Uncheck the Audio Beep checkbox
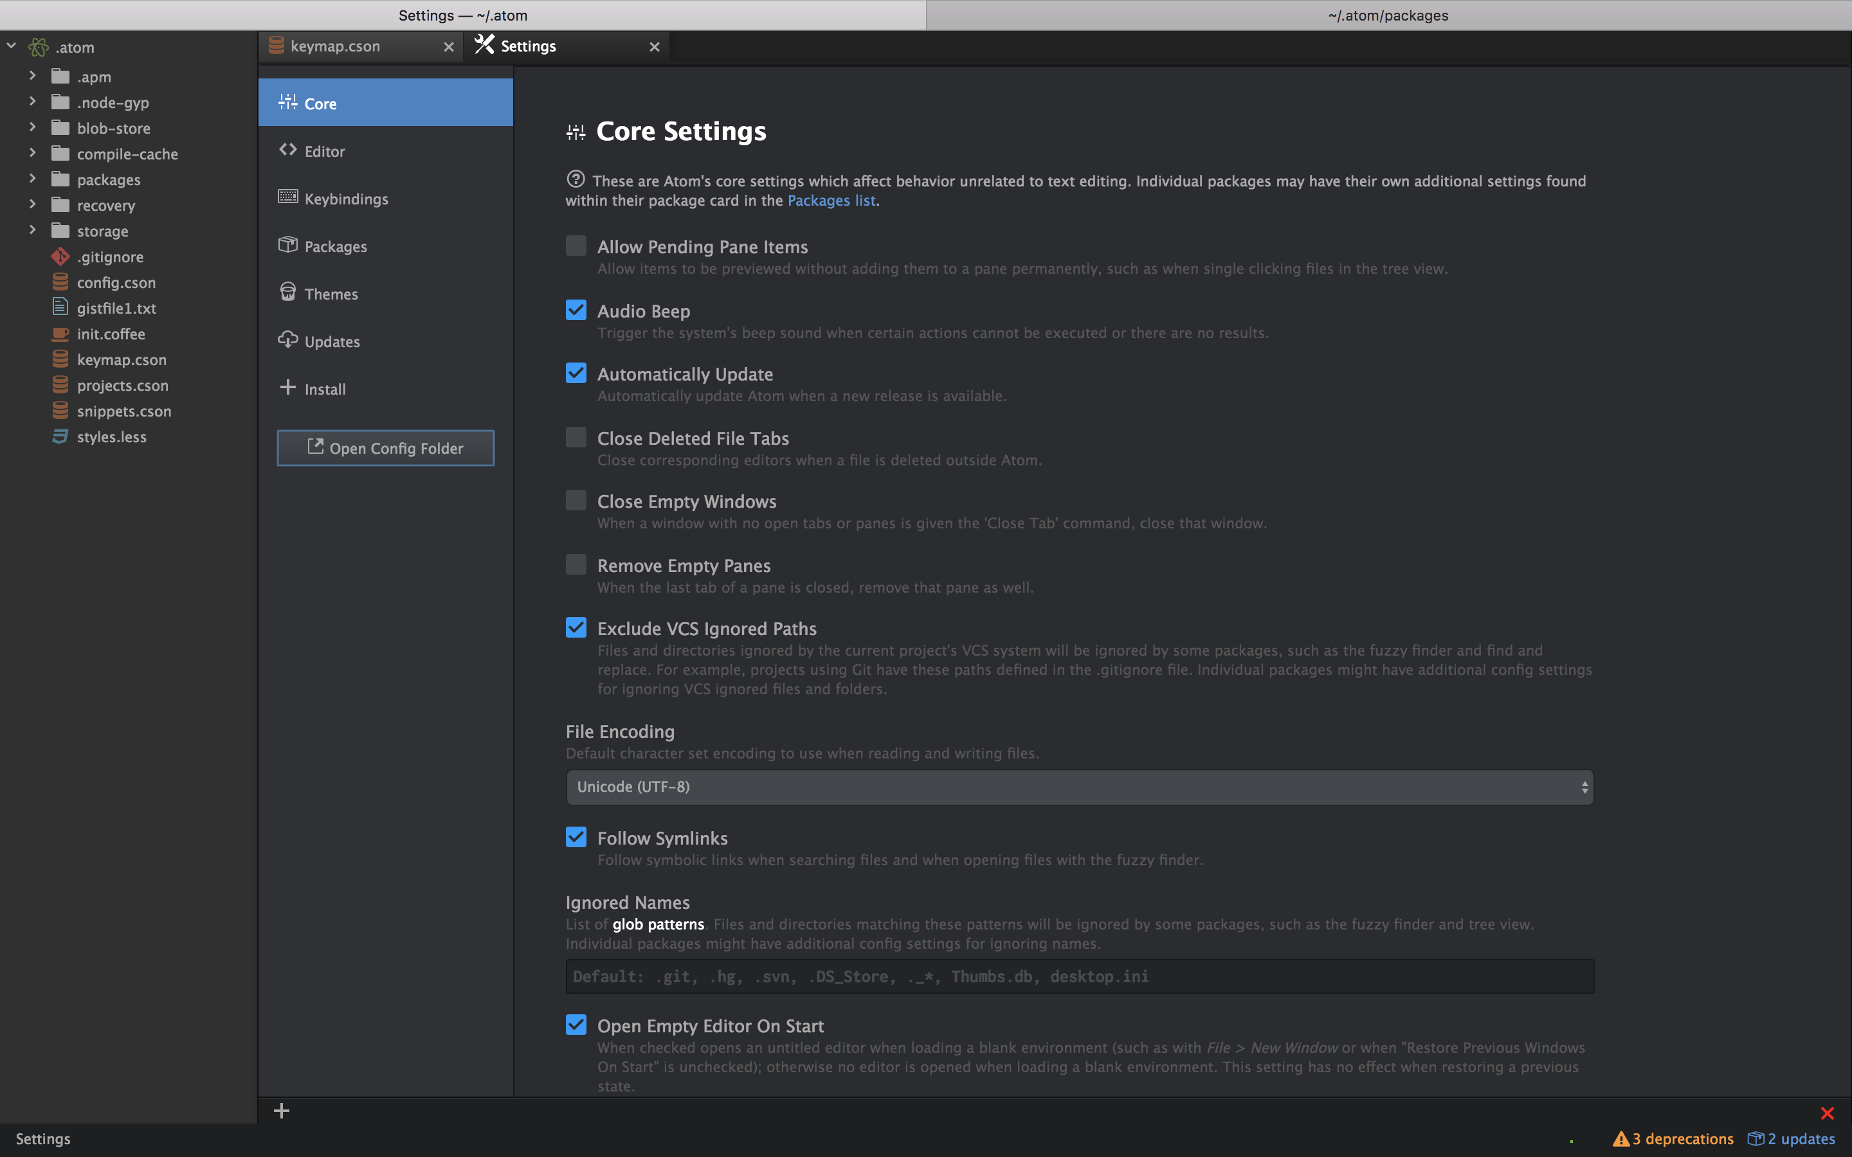Viewport: 1852px width, 1157px height. 576,310
